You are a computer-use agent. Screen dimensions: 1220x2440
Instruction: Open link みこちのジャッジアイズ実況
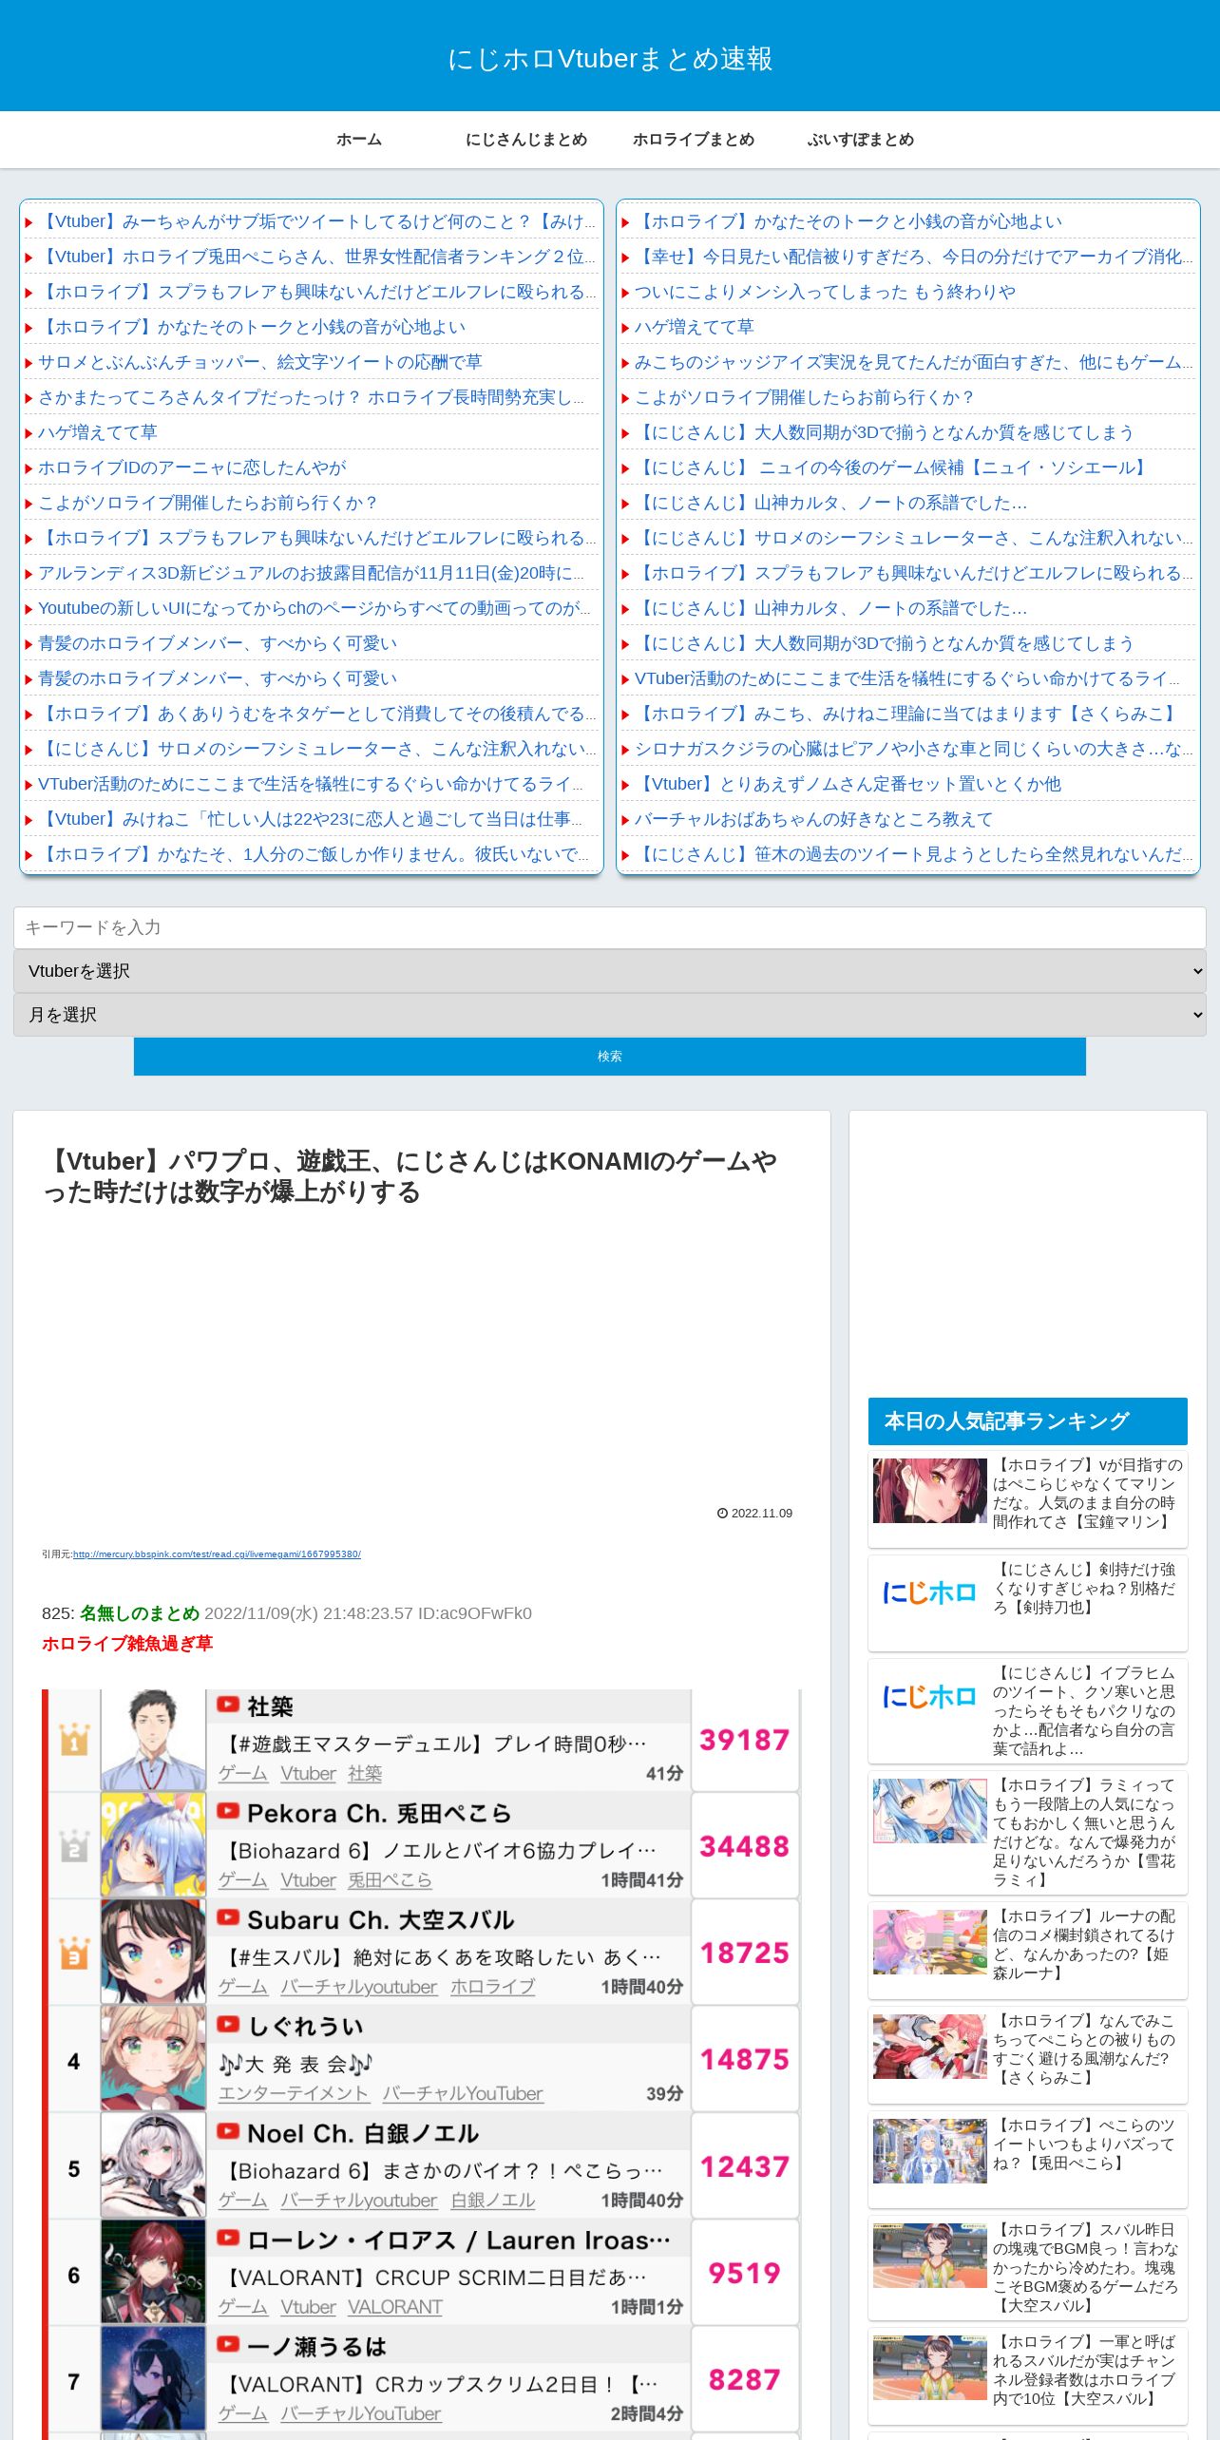point(913,362)
